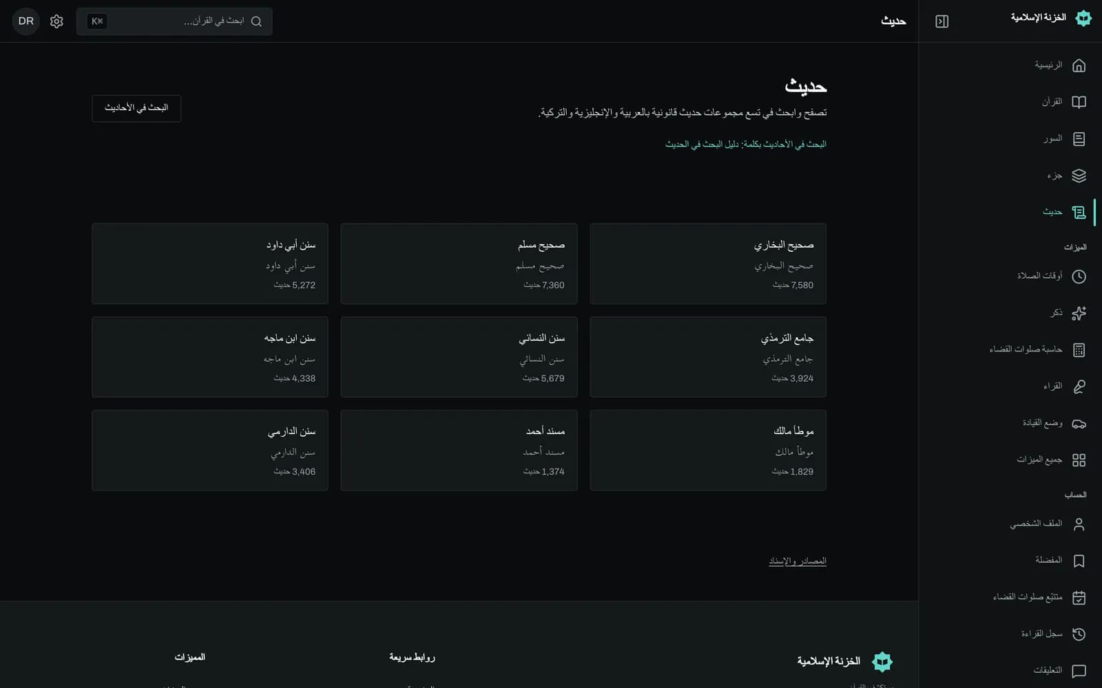The width and height of the screenshot is (1102, 688).
Task: Select the جميع الميزات sidebar menu label
Action: coord(1039,460)
